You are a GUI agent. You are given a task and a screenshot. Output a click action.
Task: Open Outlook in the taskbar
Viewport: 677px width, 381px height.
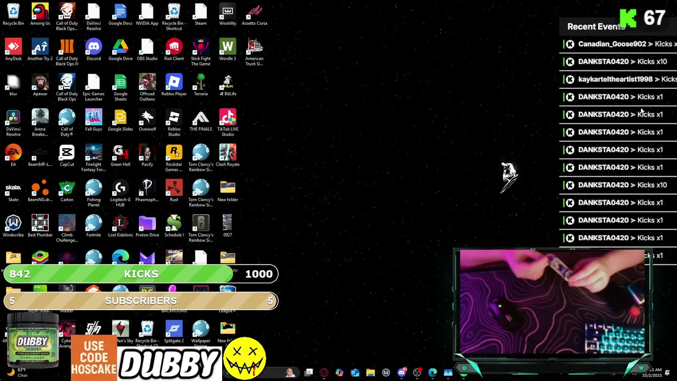[x=355, y=373]
